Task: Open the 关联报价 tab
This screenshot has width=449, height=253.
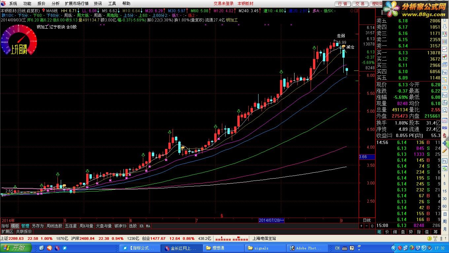Action: point(24,232)
